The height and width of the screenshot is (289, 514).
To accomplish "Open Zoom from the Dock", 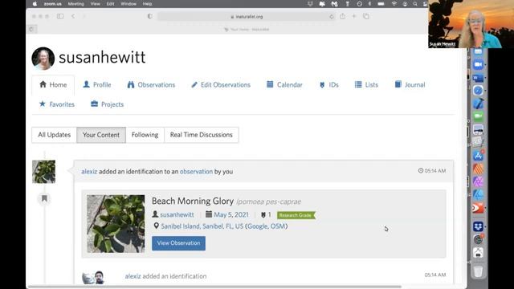I will point(479,64).
